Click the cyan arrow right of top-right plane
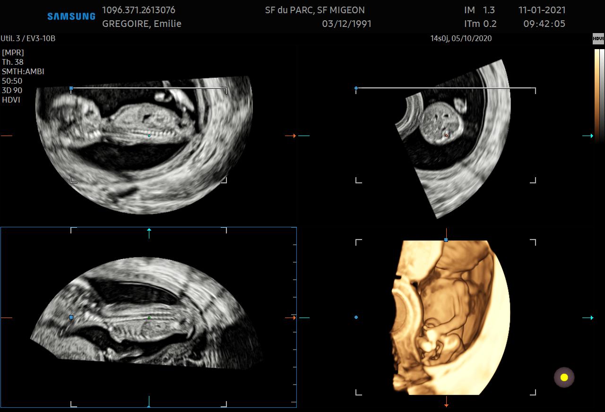Image resolution: width=605 pixels, height=412 pixels. [x=588, y=136]
